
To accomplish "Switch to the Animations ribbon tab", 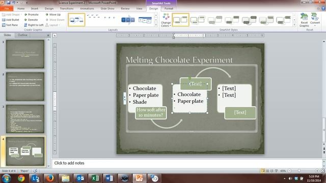I will [87, 9].
